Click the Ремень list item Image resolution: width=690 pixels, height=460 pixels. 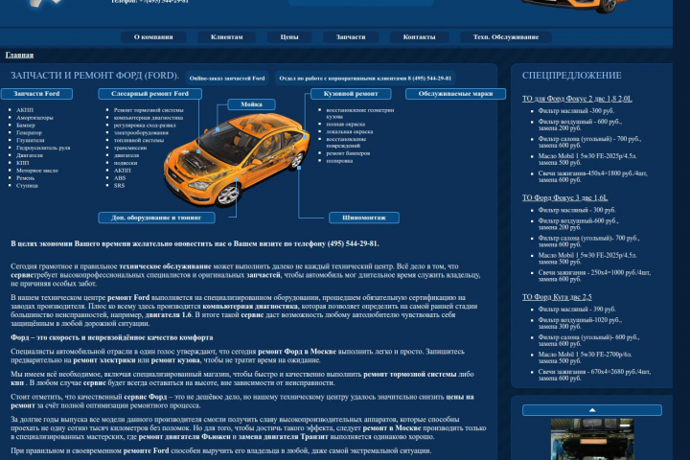25,178
